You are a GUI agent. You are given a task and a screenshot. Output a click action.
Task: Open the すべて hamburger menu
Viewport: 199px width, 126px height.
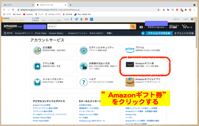click(x=8, y=33)
